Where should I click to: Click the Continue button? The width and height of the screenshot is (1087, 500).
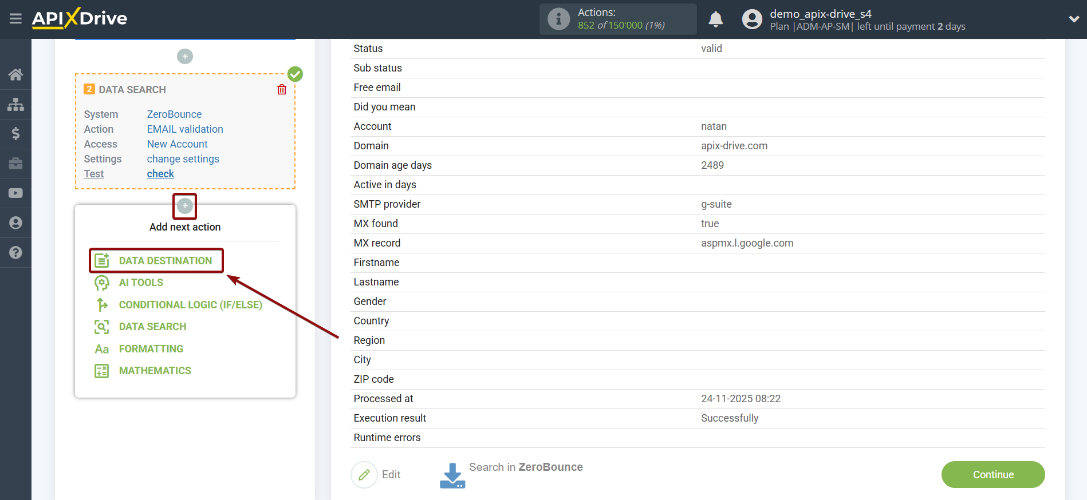(x=993, y=475)
